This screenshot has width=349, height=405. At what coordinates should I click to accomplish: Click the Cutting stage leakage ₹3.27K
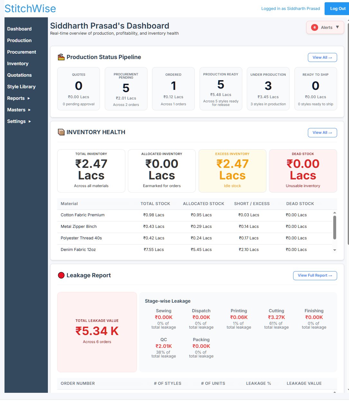click(x=276, y=317)
